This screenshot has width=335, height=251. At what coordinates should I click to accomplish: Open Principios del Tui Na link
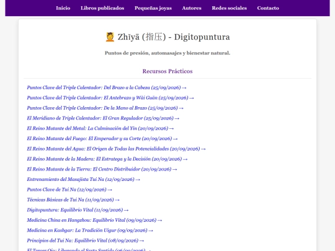[x=86, y=240]
